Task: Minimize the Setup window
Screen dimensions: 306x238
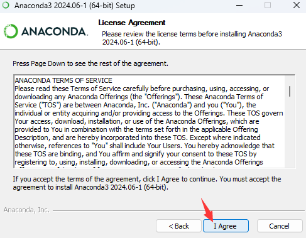Action: pos(239,5)
